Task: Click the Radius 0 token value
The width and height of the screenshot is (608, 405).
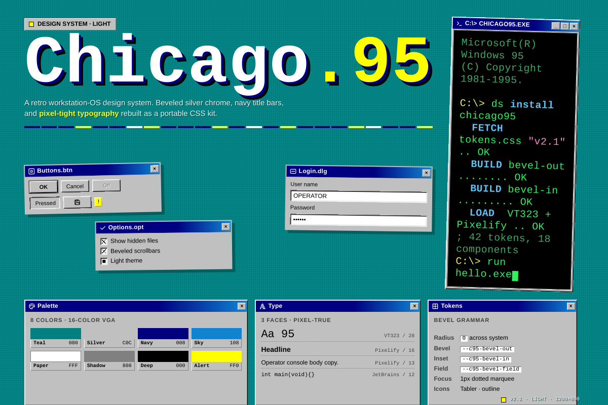Action: point(464,338)
